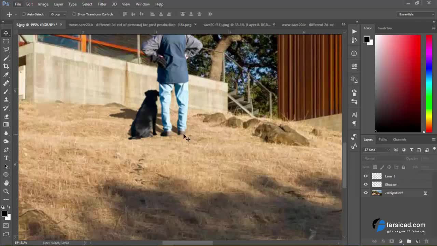Enable the Auto-Select checkbox
The height and width of the screenshot is (246, 437).
[24, 14]
